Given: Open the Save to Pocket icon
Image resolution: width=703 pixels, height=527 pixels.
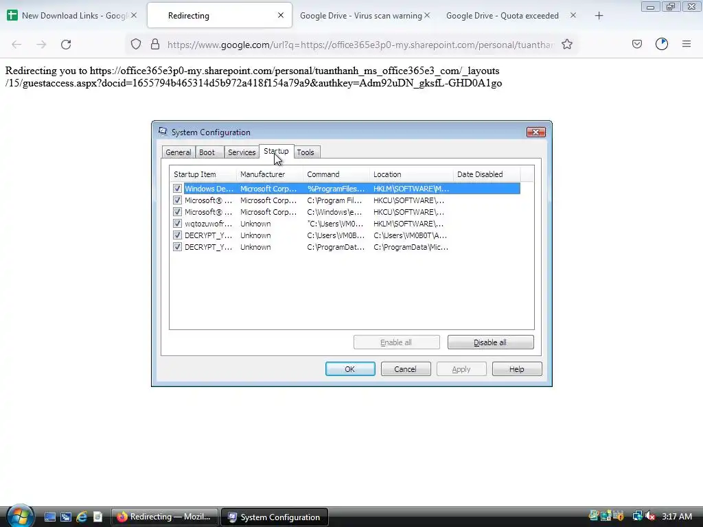Looking at the screenshot, I should click(637, 45).
